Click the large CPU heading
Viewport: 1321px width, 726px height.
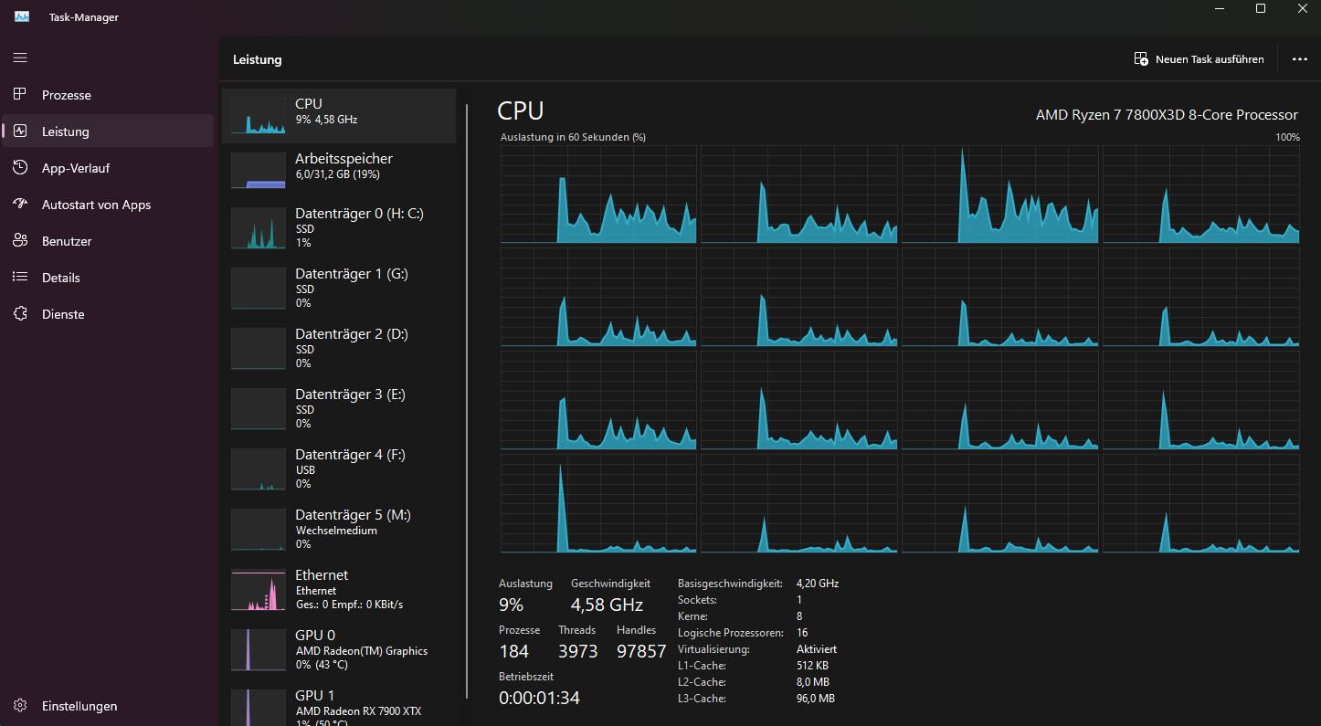click(x=521, y=111)
